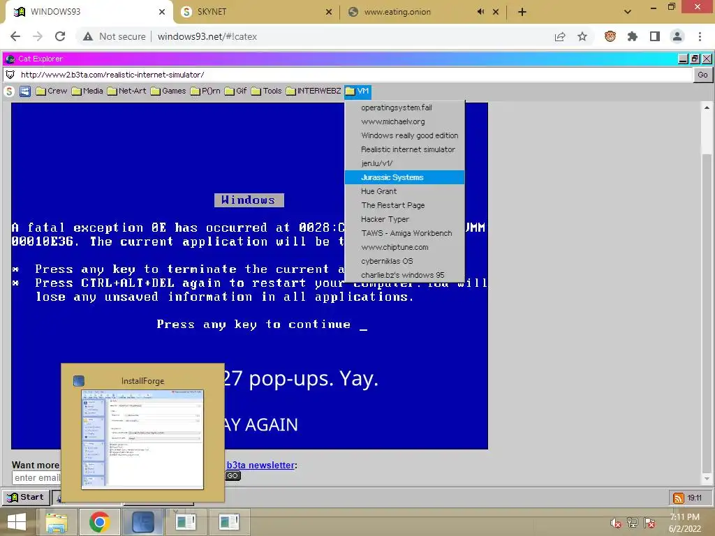Toggle the Chrome side panel
The image size is (715, 536).
click(x=655, y=36)
